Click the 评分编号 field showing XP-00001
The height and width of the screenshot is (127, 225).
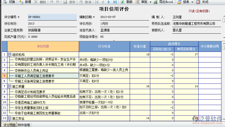52,17
